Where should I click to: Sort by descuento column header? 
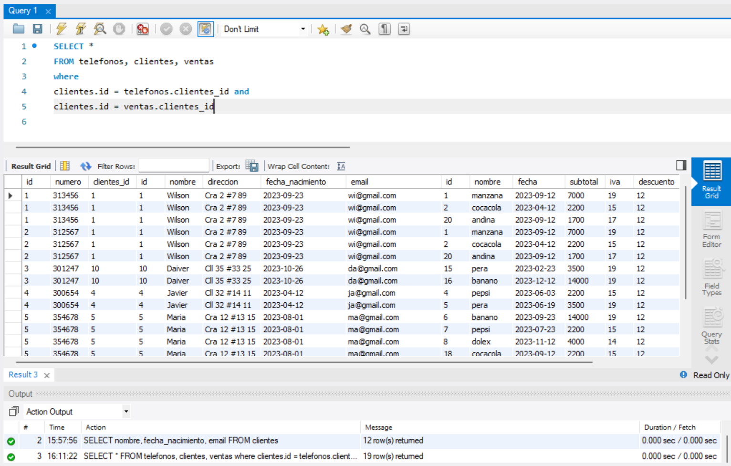click(656, 182)
